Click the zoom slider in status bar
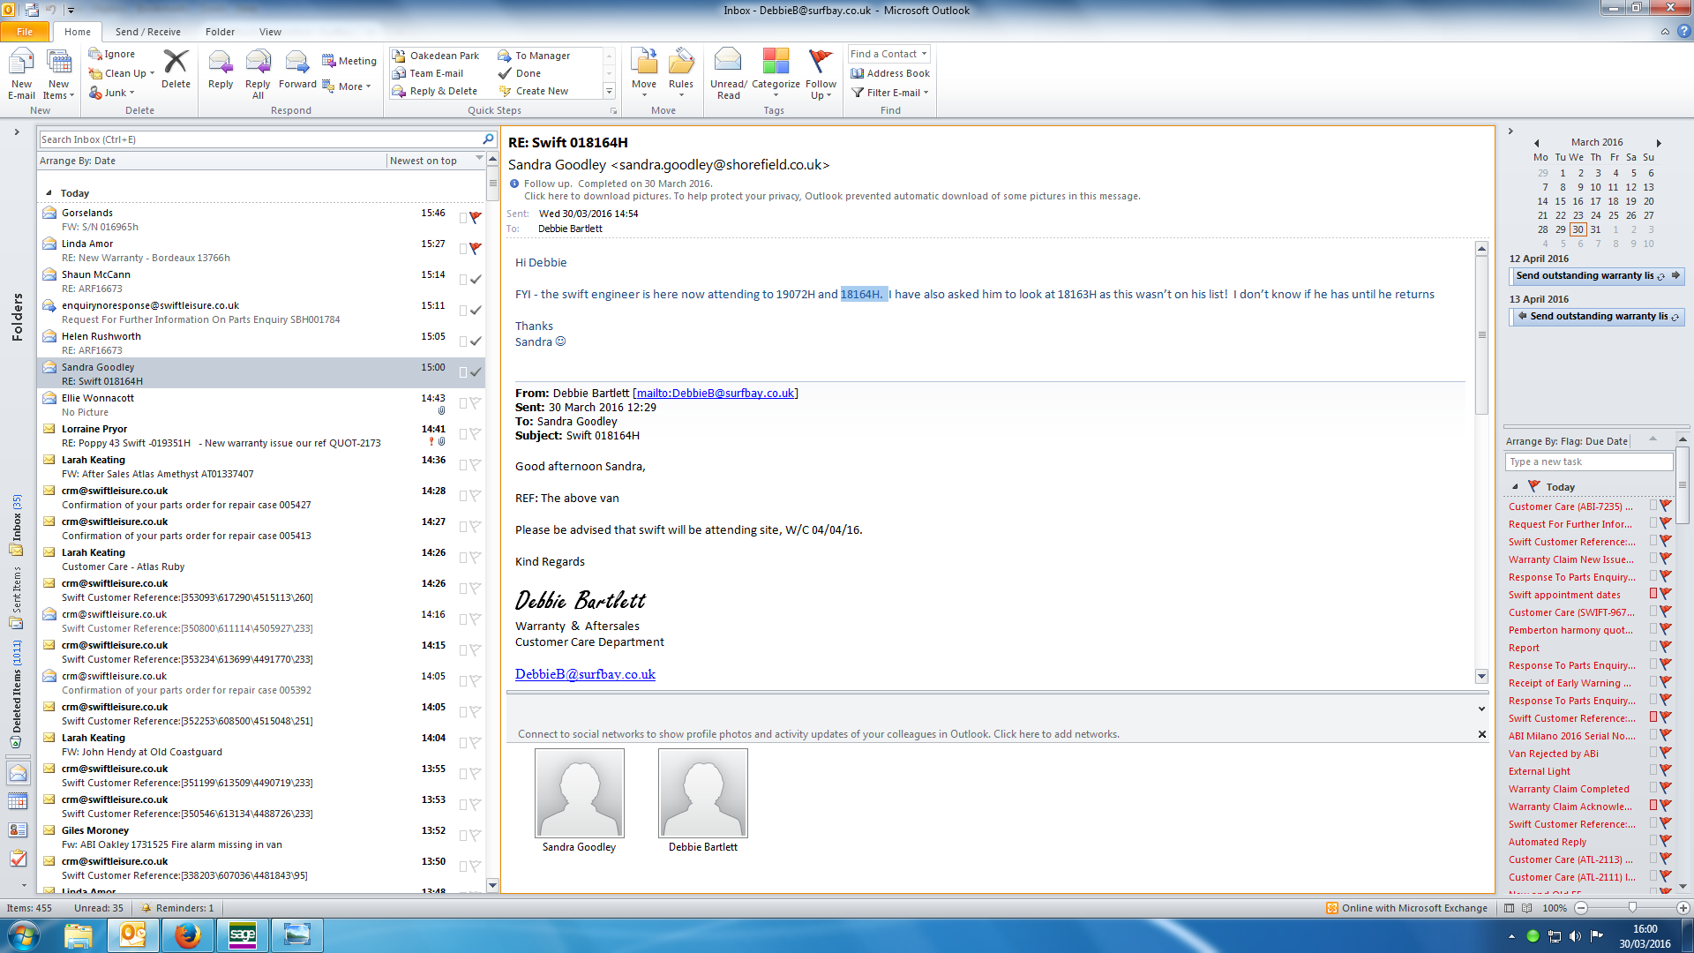This screenshot has height=953, width=1694. [x=1631, y=908]
